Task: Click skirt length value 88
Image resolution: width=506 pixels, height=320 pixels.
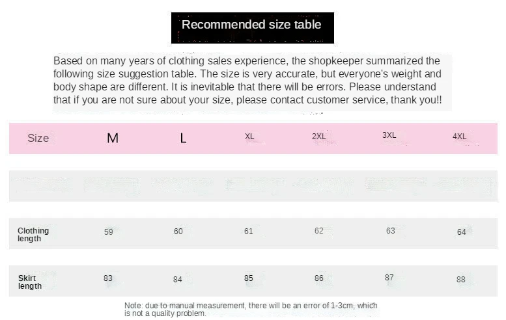Action: (461, 279)
